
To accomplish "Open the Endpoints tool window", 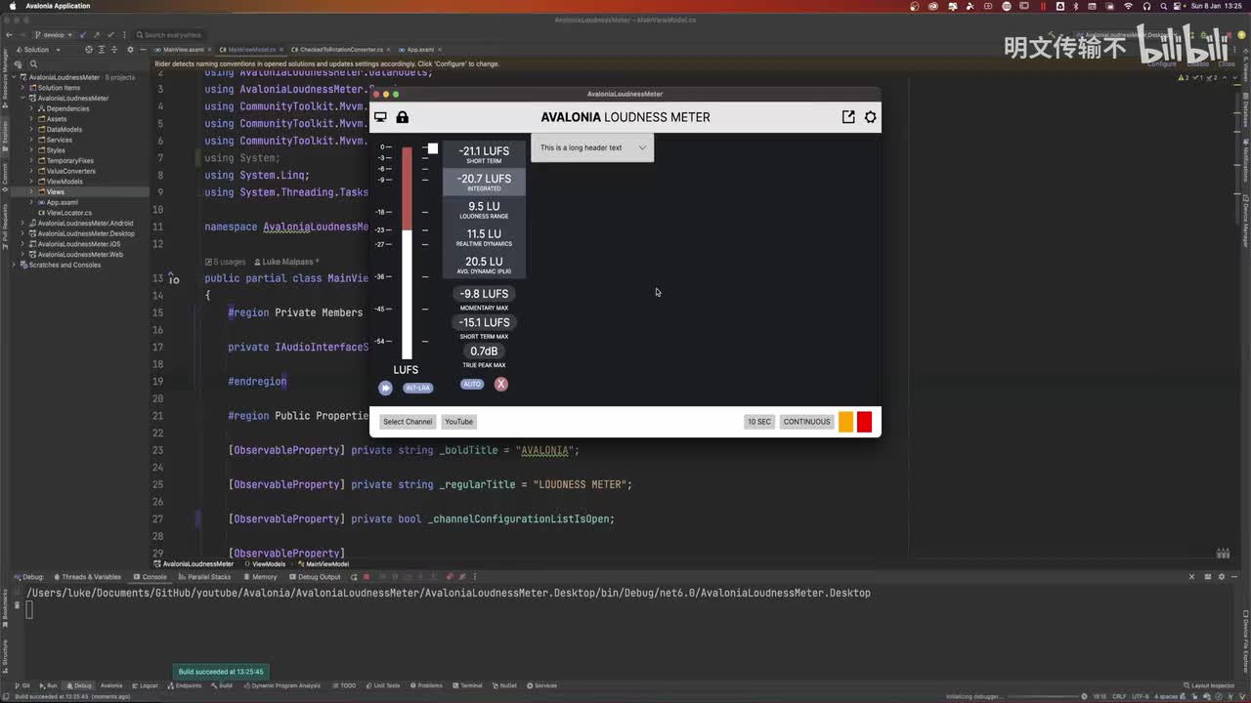I will (x=184, y=685).
